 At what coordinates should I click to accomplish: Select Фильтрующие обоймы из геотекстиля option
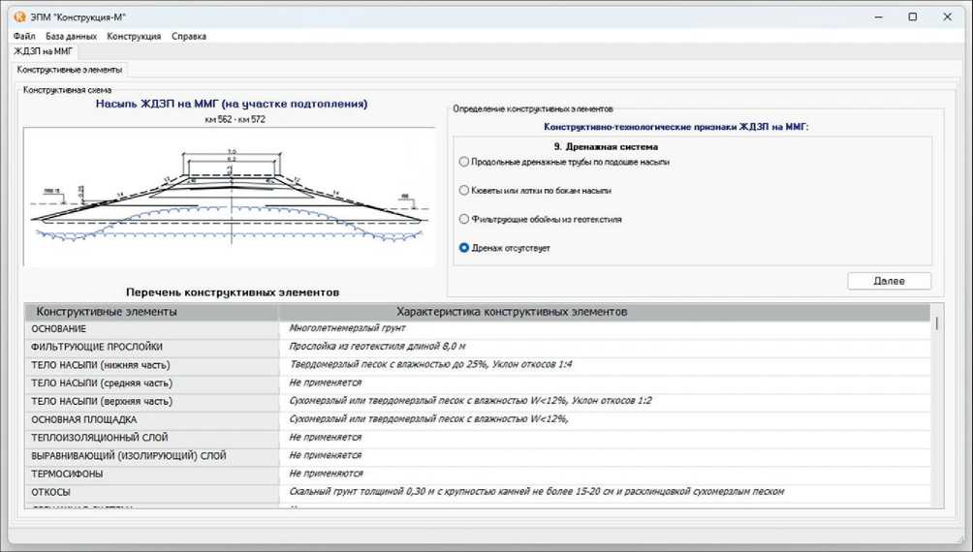click(464, 220)
